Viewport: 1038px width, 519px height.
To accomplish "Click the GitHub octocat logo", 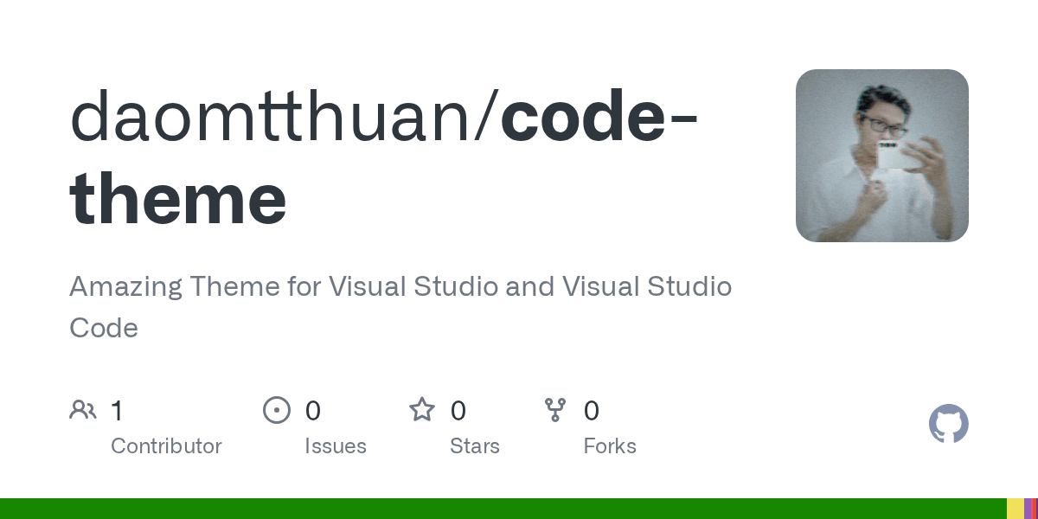I will pyautogui.click(x=949, y=424).
